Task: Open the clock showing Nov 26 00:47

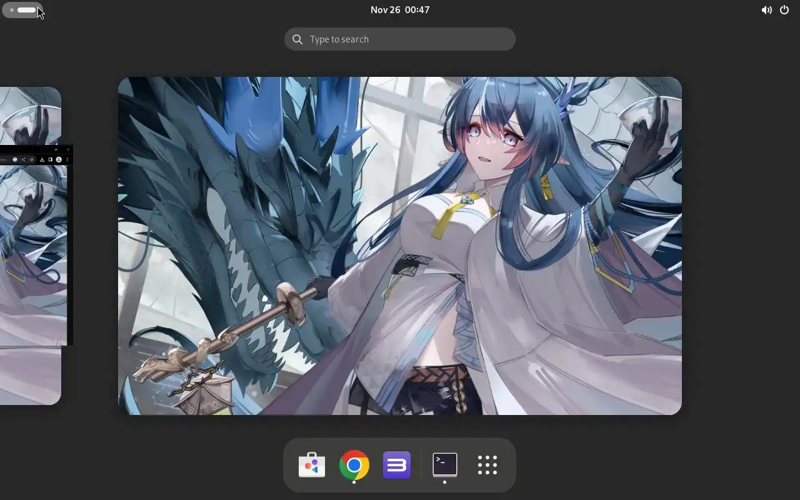Action: (400, 10)
